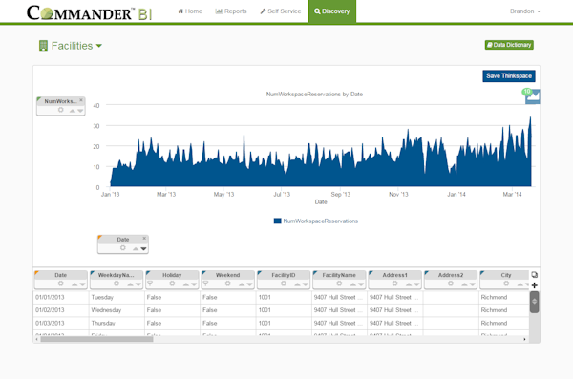
Task: Click the copy icon beside the City column
Action: pyautogui.click(x=534, y=275)
